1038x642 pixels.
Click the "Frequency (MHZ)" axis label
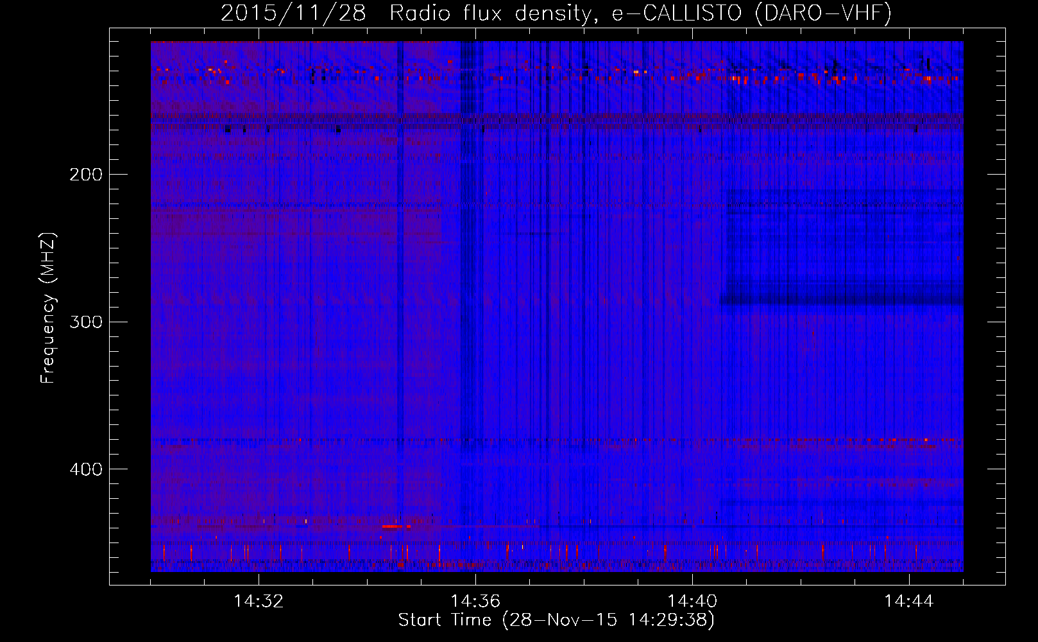[x=48, y=308]
